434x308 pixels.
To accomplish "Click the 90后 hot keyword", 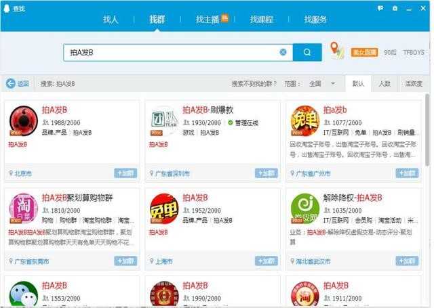I will (x=390, y=52).
